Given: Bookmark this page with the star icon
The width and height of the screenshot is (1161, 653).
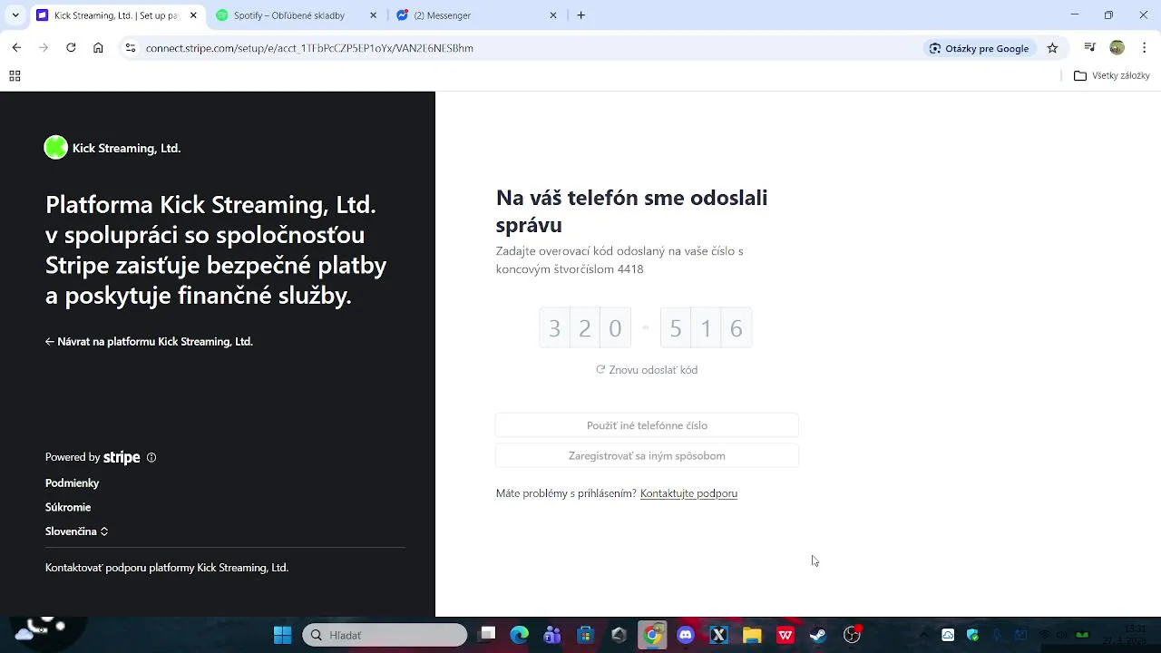Looking at the screenshot, I should [x=1052, y=48].
